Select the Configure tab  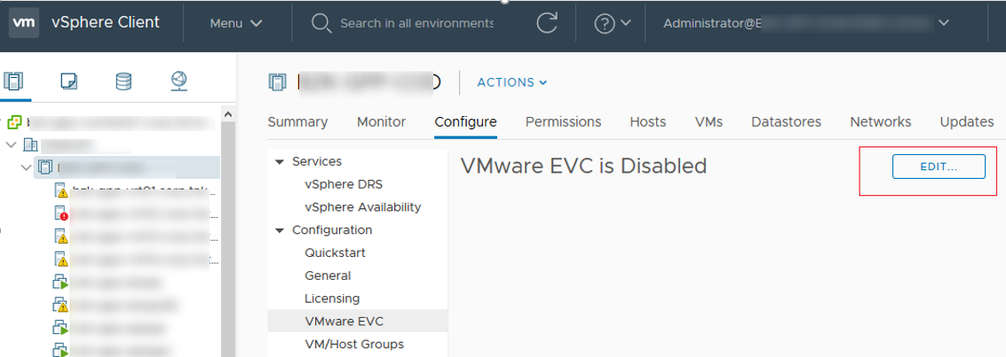tap(466, 121)
